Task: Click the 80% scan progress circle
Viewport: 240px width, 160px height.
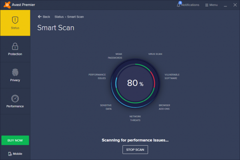Action: coord(135,83)
